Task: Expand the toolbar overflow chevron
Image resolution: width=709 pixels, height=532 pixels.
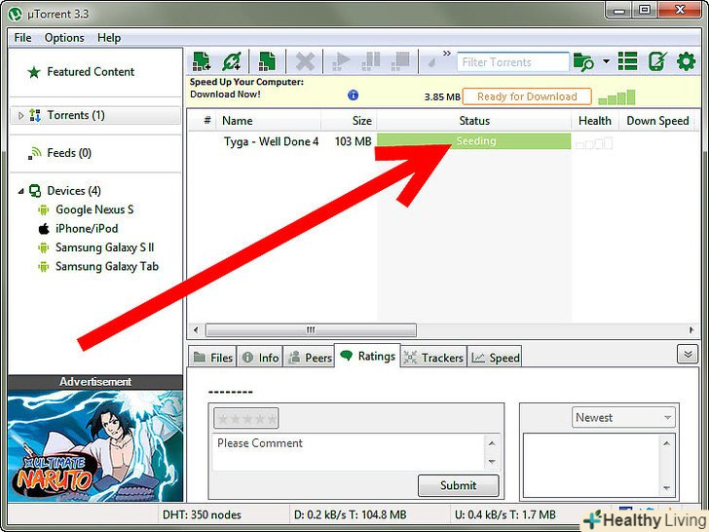Action: coord(447,54)
